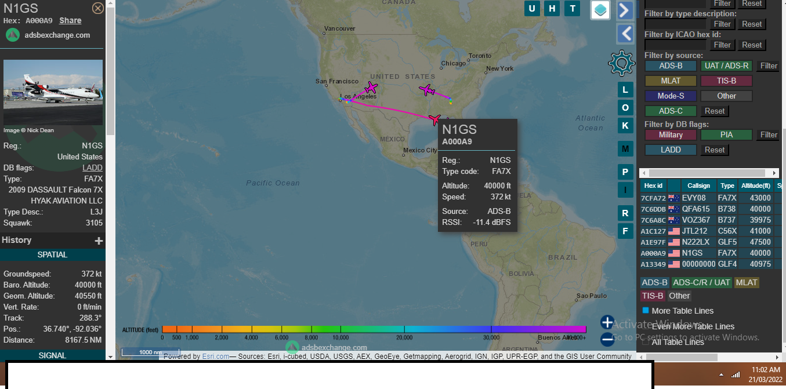The image size is (786, 389).
Task: Click the type description filter input
Action: coord(676,24)
